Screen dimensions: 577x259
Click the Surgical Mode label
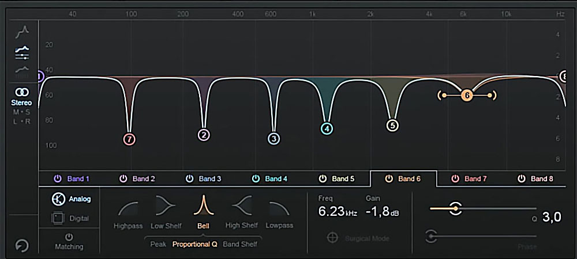click(367, 238)
